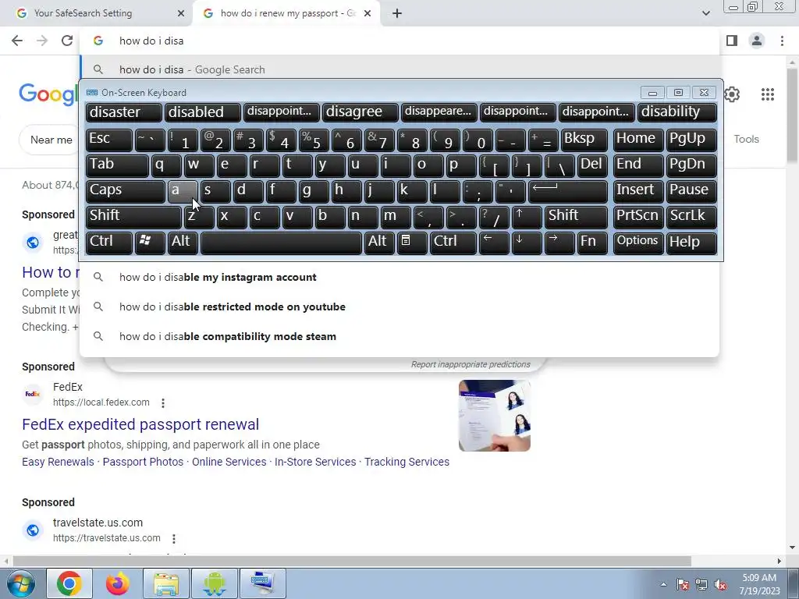Select the 'disabled' word prediction
Viewport: 799px width, 599px height.
[x=202, y=112]
